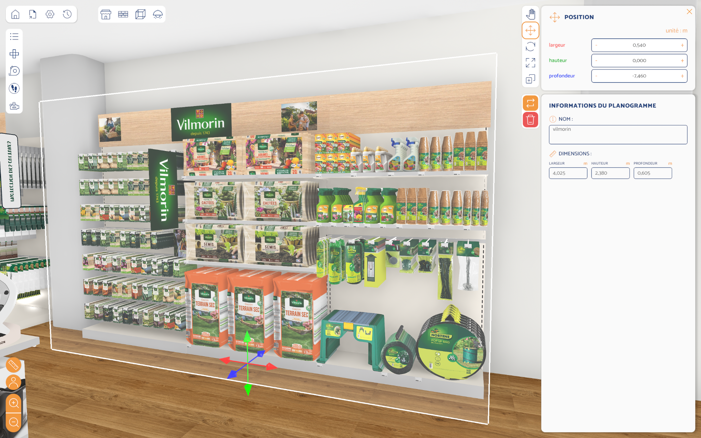Select the move position tool

(531, 30)
